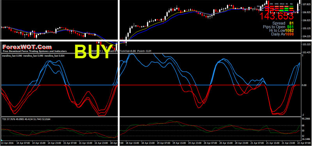This screenshot has height=146, width=312.
Task: Click the Daily Av value 1698
Action: (x=289, y=34)
